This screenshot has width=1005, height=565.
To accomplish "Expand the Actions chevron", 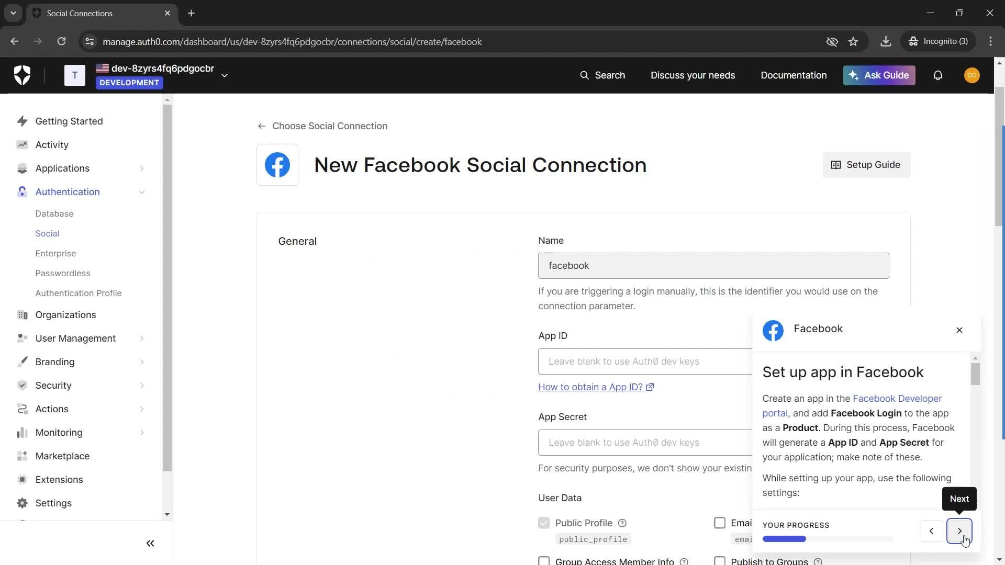I will 142,409.
